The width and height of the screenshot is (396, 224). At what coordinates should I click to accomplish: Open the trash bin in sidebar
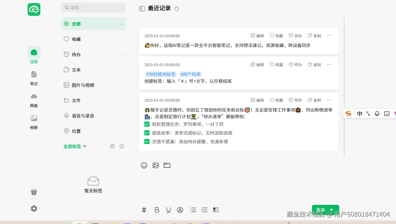34,192
